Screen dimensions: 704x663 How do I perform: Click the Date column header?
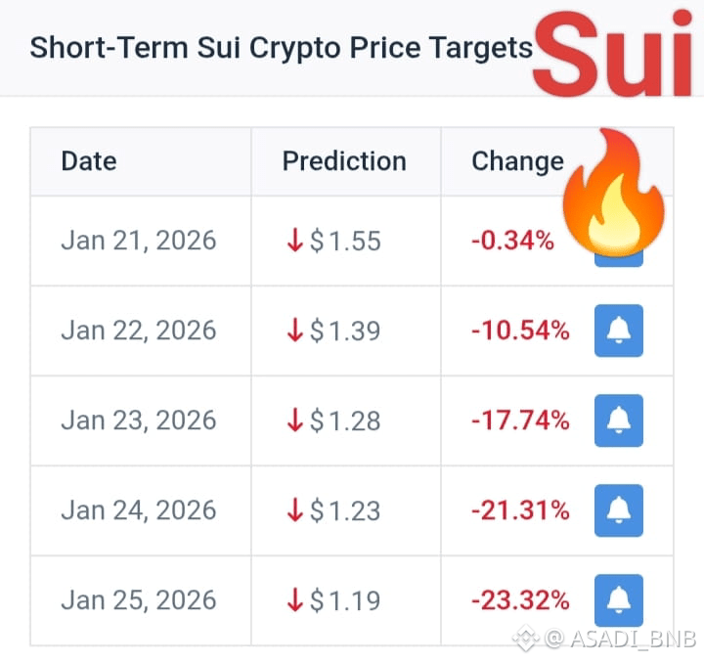[x=89, y=161]
